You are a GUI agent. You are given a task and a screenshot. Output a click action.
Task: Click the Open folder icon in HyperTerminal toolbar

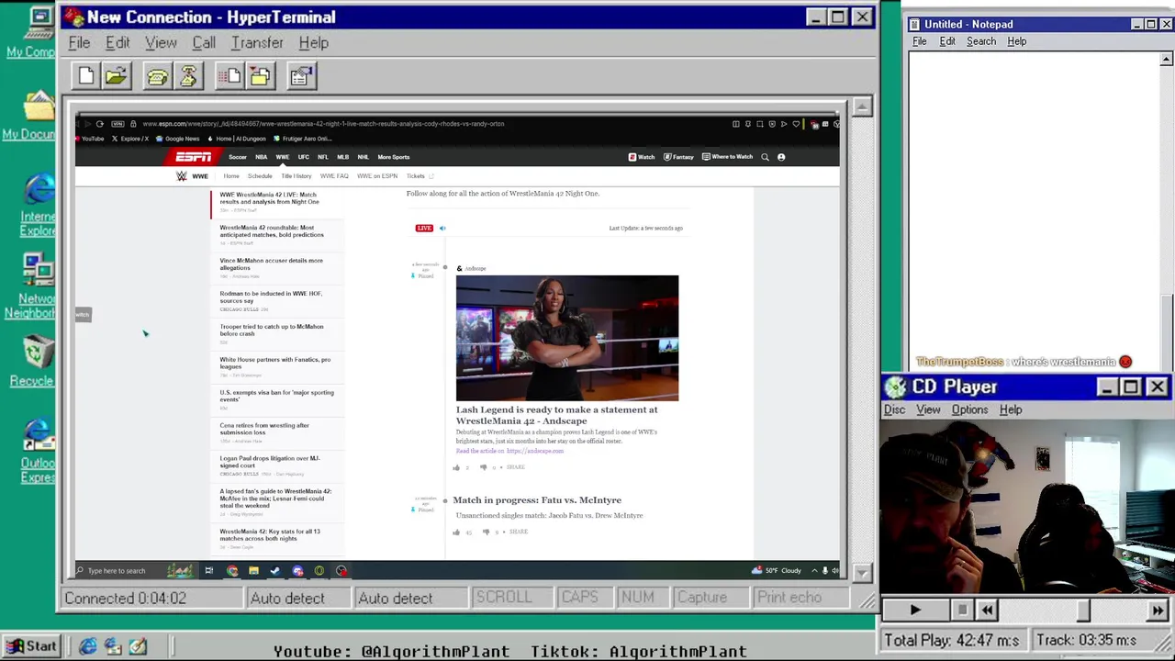(x=117, y=76)
